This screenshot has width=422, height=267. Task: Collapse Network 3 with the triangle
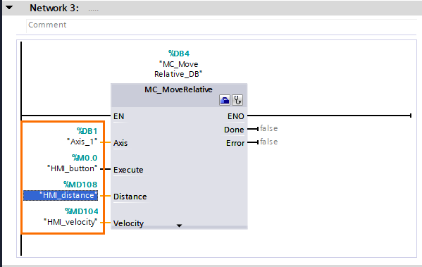point(9,8)
